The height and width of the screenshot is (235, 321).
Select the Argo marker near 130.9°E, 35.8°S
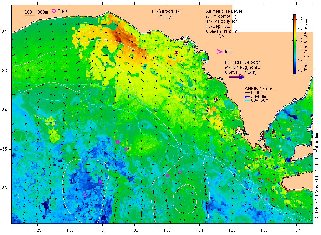(x=100, y=181)
